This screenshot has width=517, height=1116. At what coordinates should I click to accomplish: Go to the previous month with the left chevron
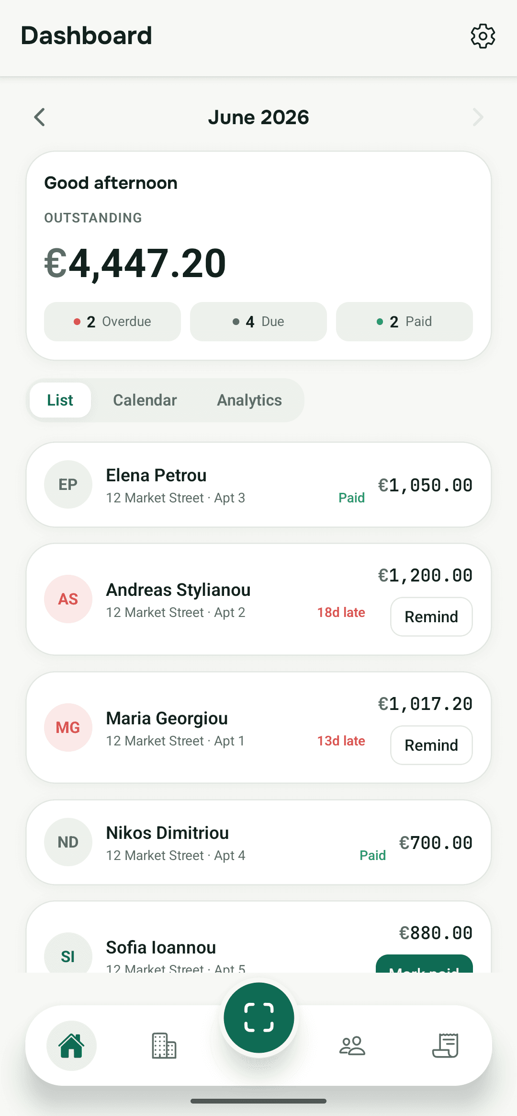(x=40, y=117)
